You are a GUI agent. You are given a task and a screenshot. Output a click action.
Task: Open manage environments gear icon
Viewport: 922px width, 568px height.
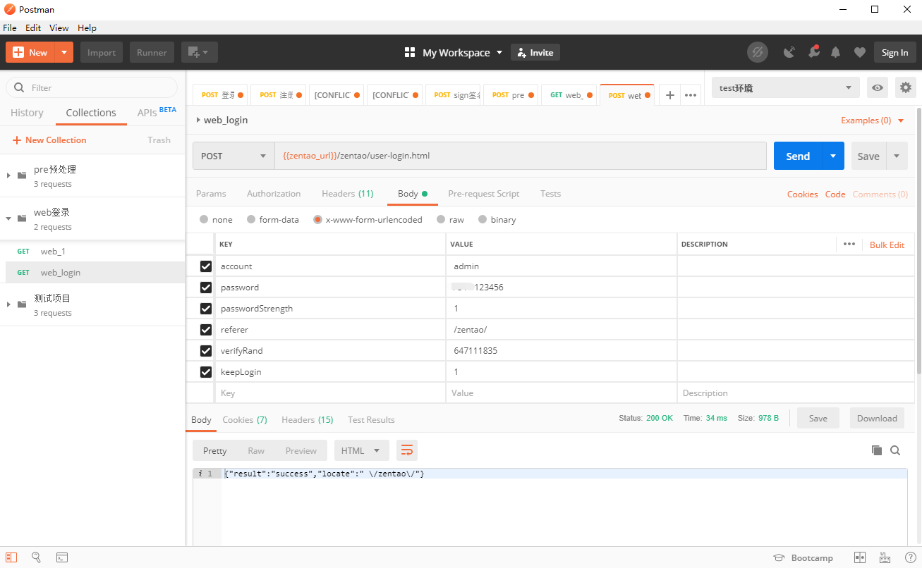906,87
